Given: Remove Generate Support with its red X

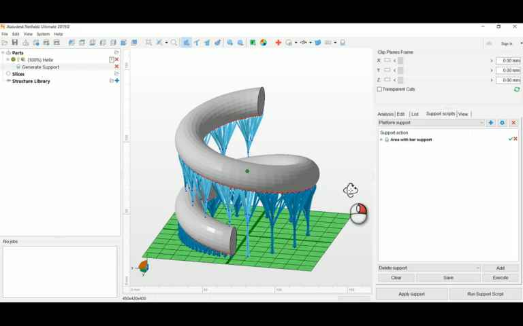Looking at the screenshot, I should (116, 67).
